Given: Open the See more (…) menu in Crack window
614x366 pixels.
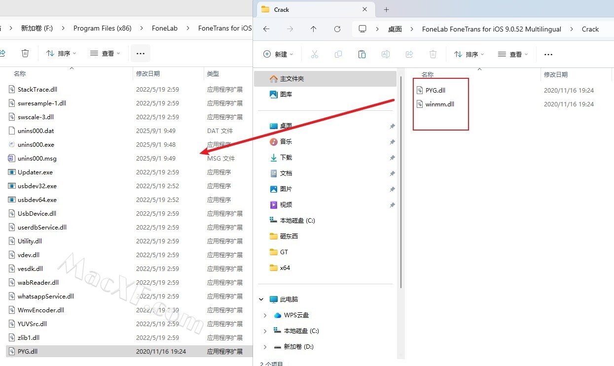Looking at the screenshot, I should click(548, 54).
